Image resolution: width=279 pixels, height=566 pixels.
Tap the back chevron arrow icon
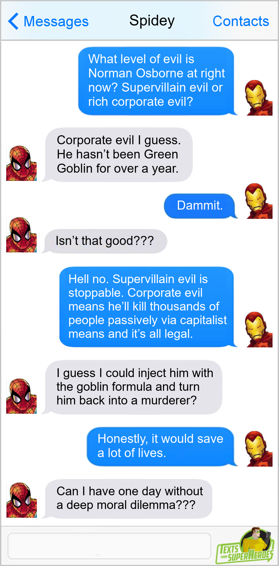13,21
